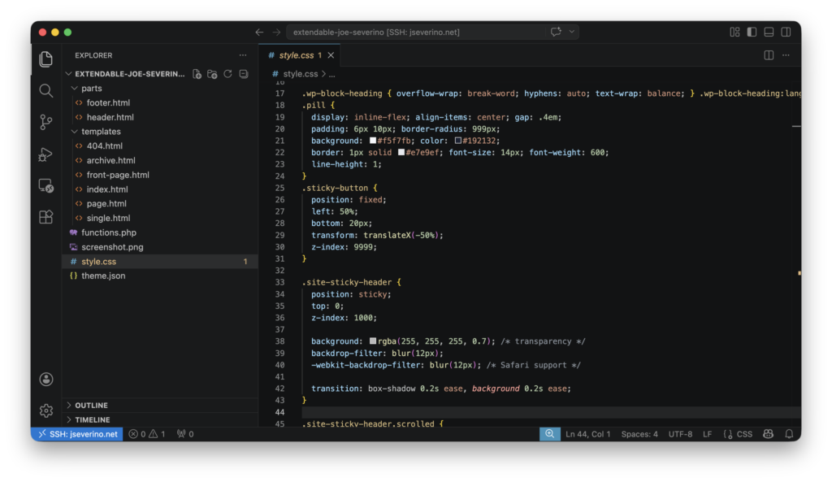Open the Extensions view
Screen dimensions: 832x482
click(x=46, y=217)
